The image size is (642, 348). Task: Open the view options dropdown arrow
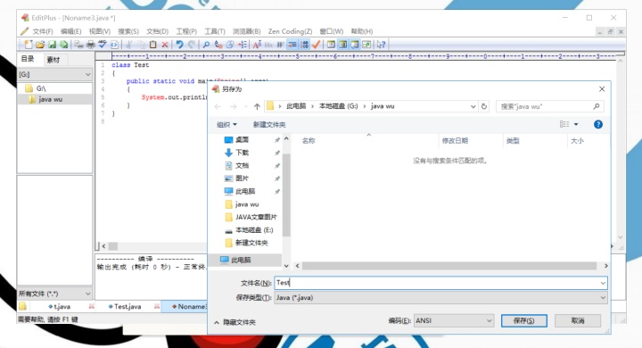point(576,124)
